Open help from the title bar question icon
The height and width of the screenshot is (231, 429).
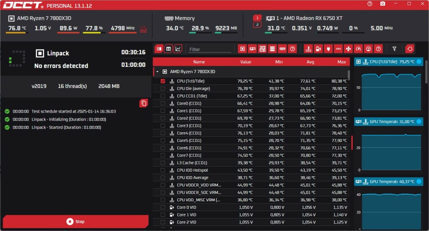(370, 4)
